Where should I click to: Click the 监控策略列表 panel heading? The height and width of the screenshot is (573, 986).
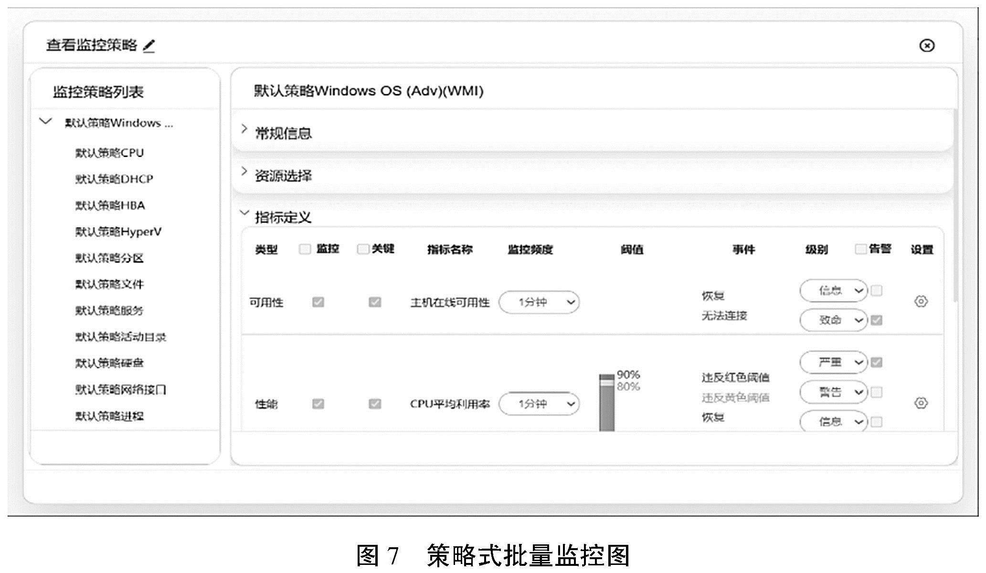tap(98, 92)
